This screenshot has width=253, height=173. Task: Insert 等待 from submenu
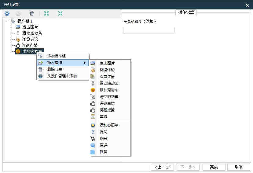point(110,117)
